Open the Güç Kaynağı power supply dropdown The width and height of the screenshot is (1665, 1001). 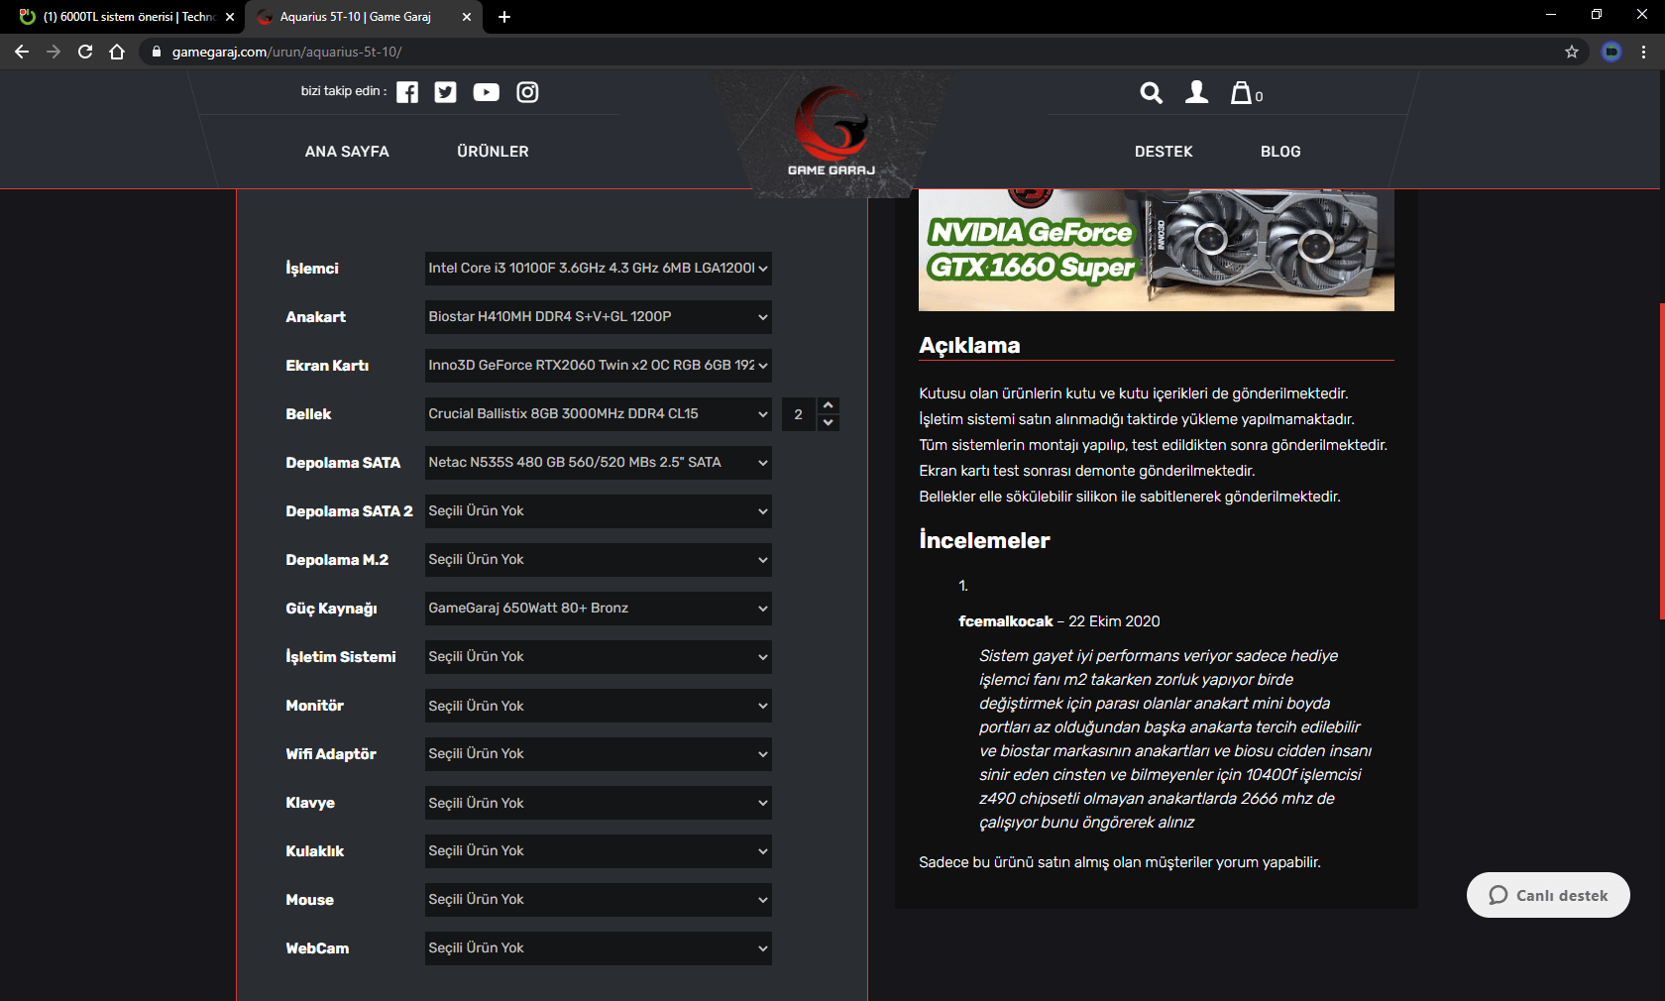[599, 609]
